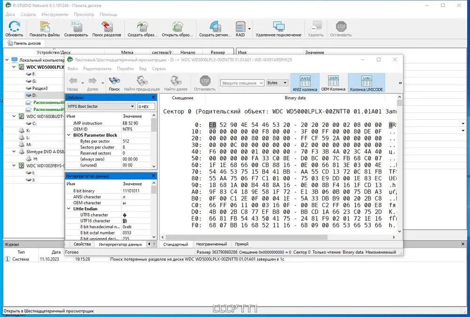
Task: Select Раздел3 in device tree
Action: pos(39,88)
